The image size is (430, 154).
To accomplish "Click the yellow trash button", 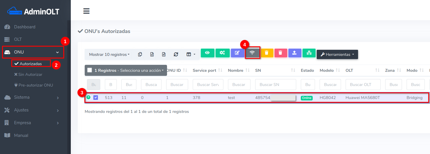I will click(x=267, y=53).
